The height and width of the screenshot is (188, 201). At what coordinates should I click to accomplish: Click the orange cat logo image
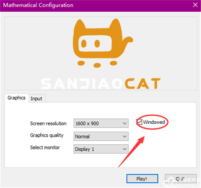(103, 43)
